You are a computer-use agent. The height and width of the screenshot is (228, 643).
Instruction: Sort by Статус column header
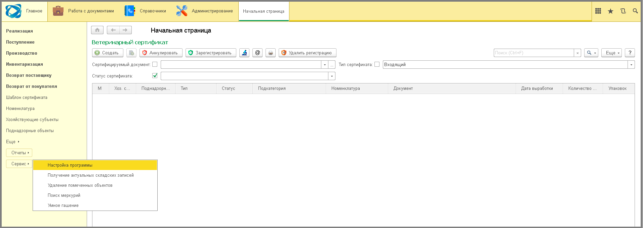pyautogui.click(x=234, y=89)
